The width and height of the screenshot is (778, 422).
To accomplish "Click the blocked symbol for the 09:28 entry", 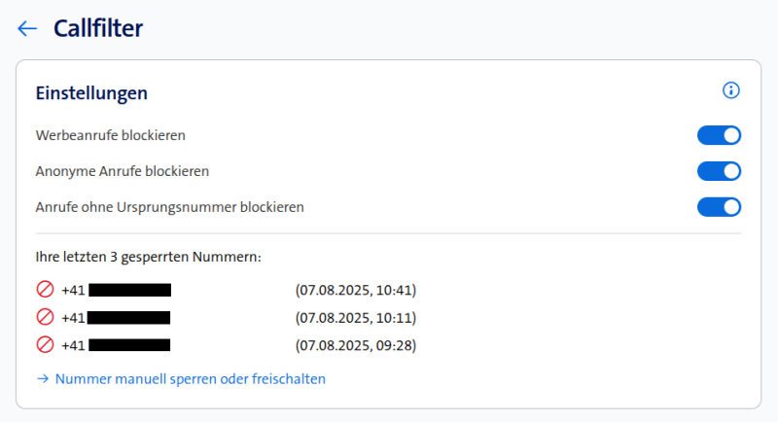I will click(x=45, y=344).
